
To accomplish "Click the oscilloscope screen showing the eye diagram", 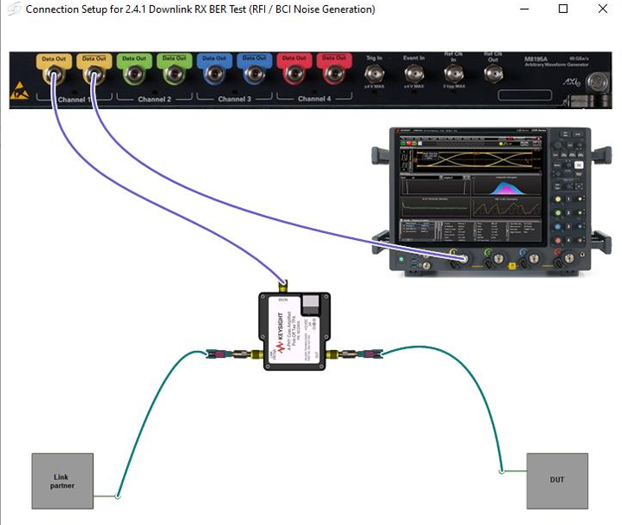I will [470, 189].
